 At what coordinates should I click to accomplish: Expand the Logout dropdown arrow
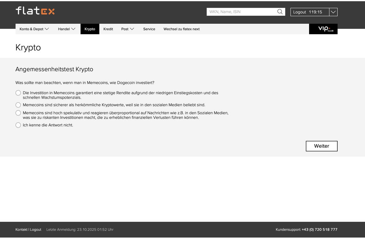pos(333,12)
